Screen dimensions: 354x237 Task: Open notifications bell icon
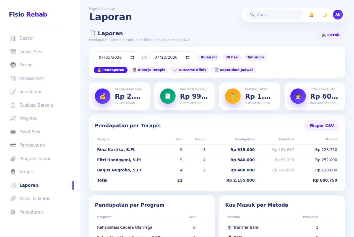[311, 15]
